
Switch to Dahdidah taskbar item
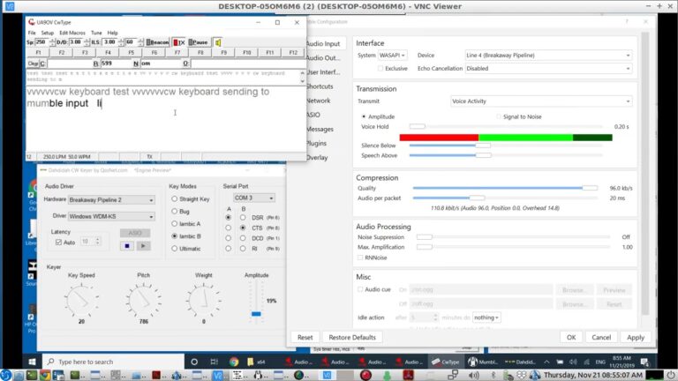point(520,362)
